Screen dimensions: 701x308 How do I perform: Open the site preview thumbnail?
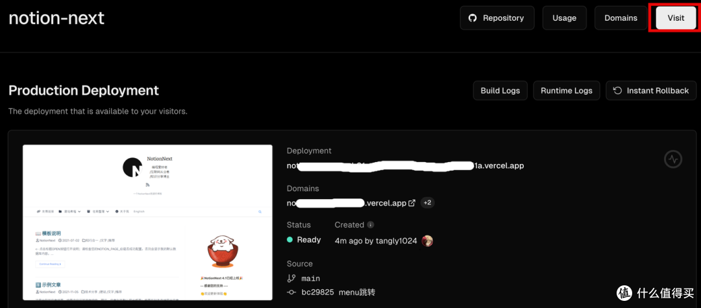click(x=147, y=222)
